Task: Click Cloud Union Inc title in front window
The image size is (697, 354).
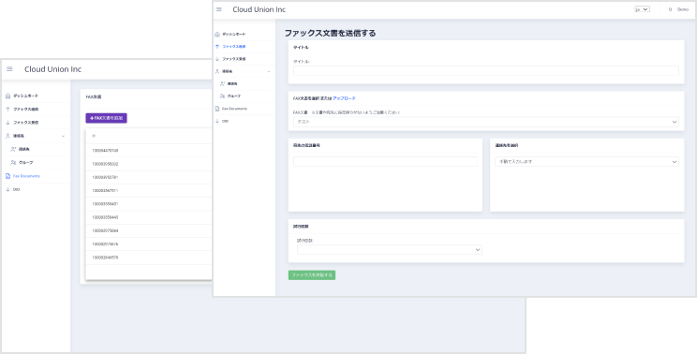Action: [260, 9]
